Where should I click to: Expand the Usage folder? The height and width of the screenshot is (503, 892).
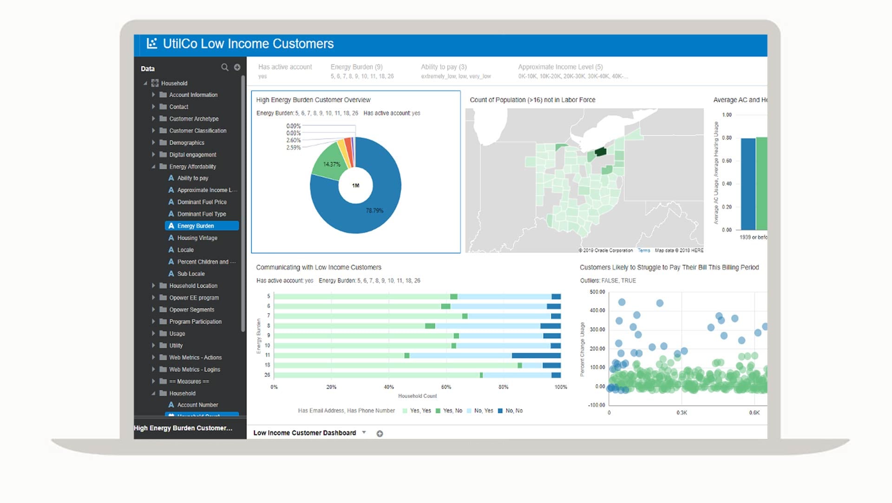[153, 333]
